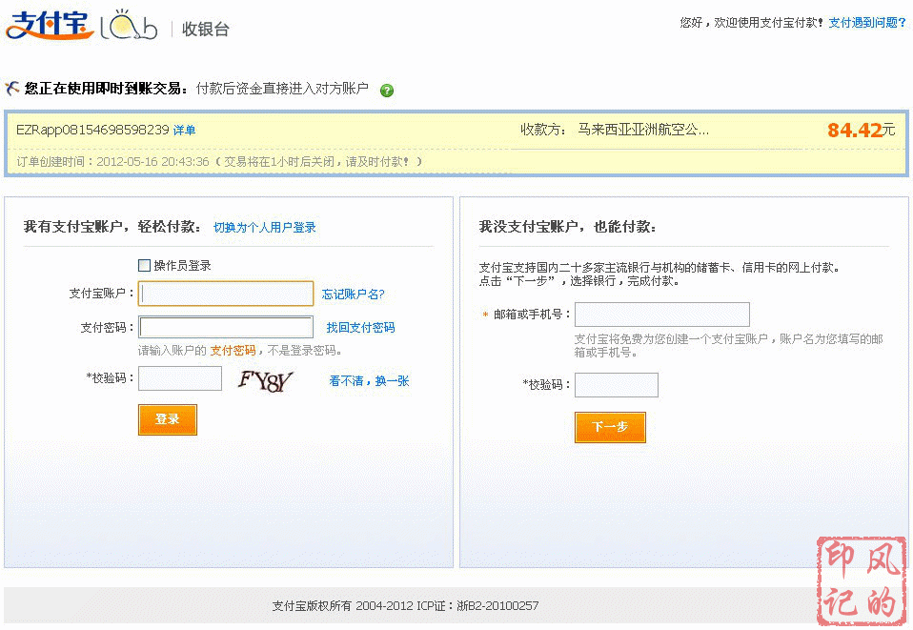Refresh captcha via 看不清，换一张
Viewport: 913px width, 630px height.
[369, 381]
